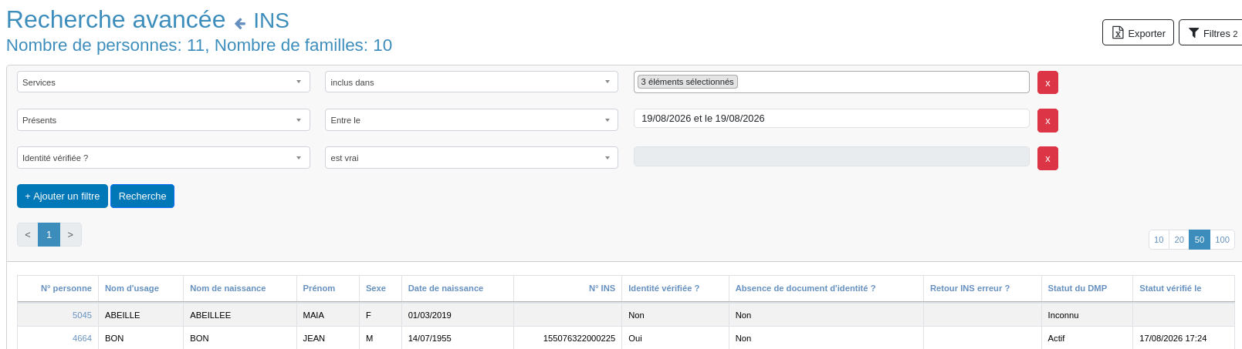Click birth date 14/07/1955
The width and height of the screenshot is (1242, 349).
coord(430,338)
